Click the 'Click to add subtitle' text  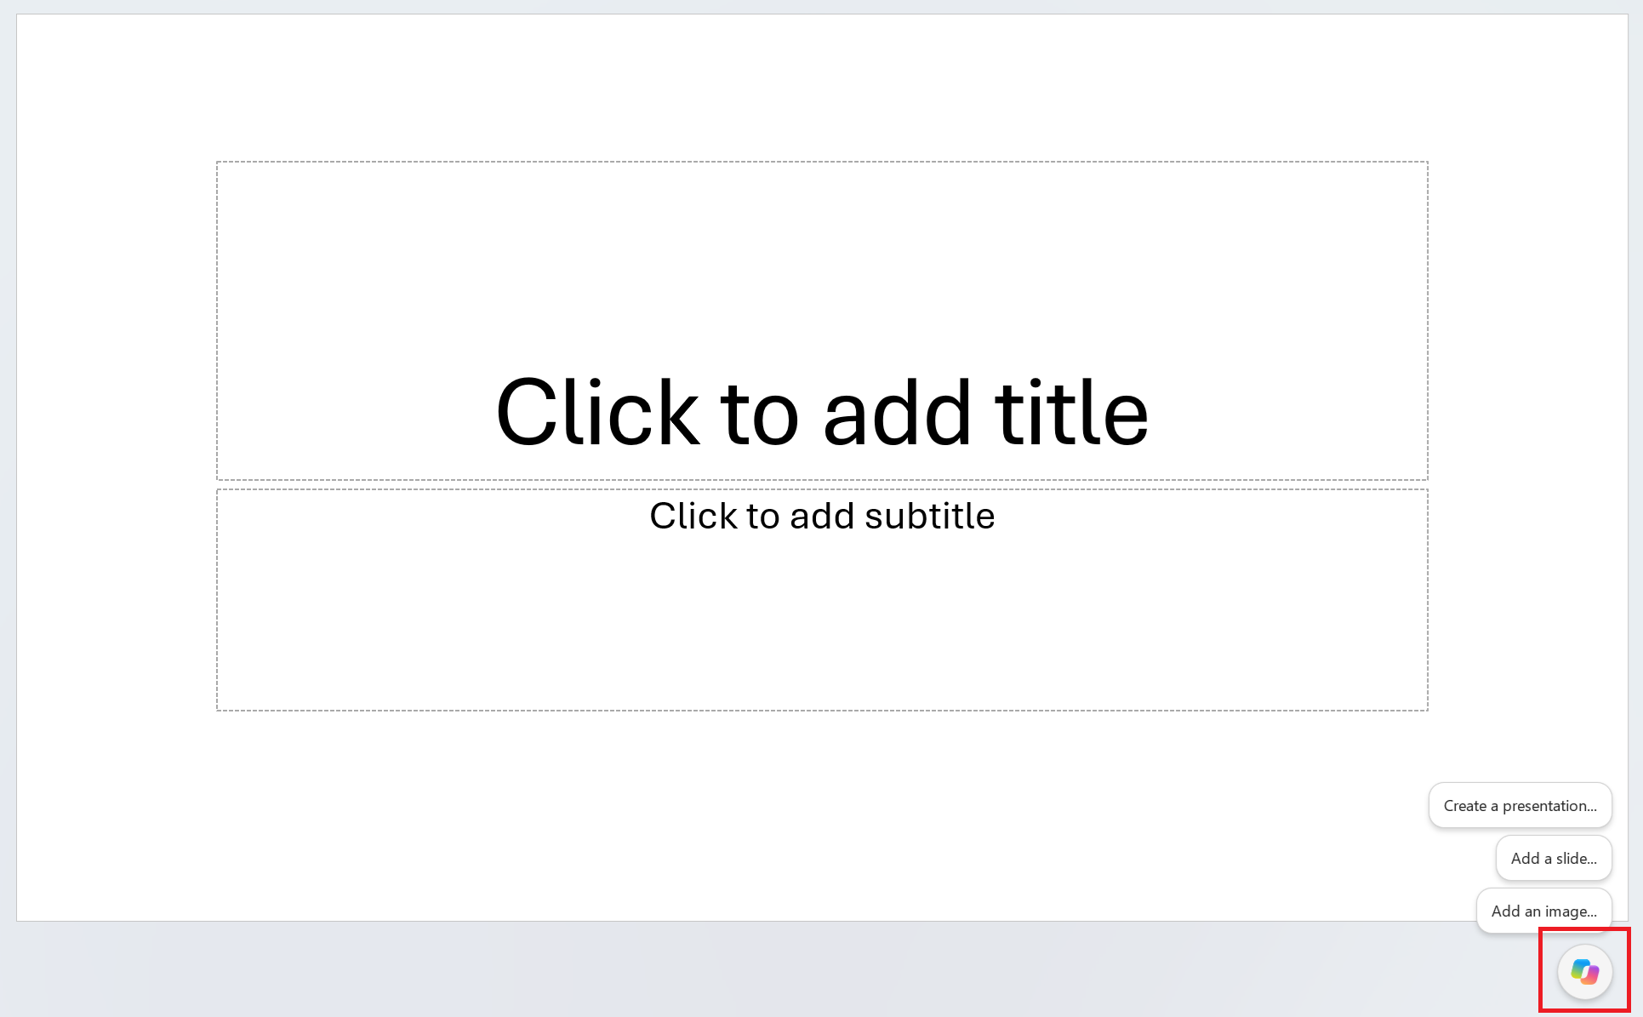pyautogui.click(x=822, y=516)
